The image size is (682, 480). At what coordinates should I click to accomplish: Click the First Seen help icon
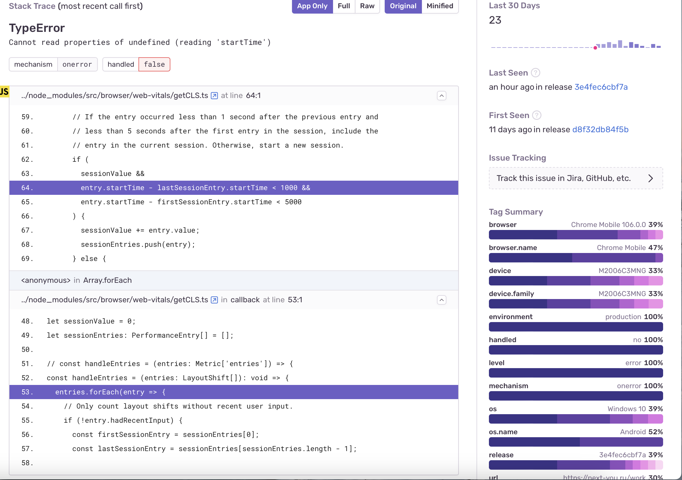[537, 115]
